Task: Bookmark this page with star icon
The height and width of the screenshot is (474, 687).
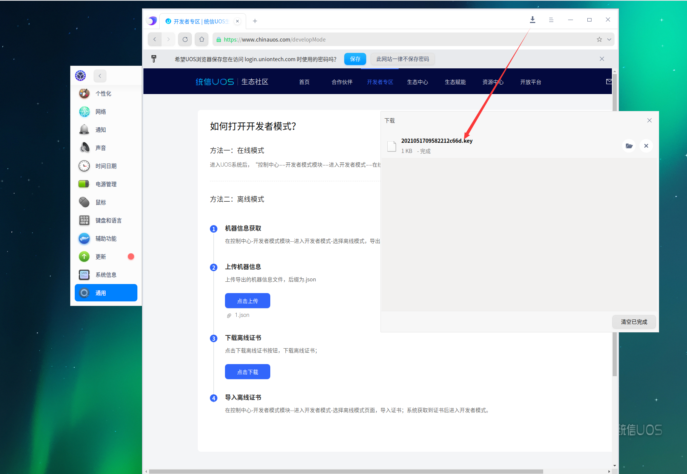Action: [x=599, y=39]
